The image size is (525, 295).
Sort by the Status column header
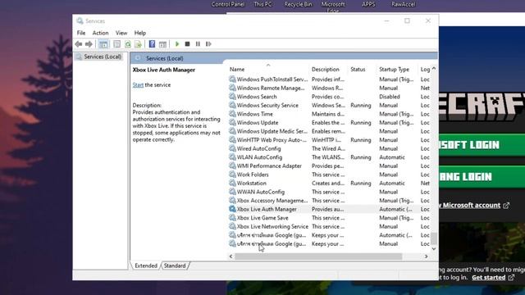point(358,69)
